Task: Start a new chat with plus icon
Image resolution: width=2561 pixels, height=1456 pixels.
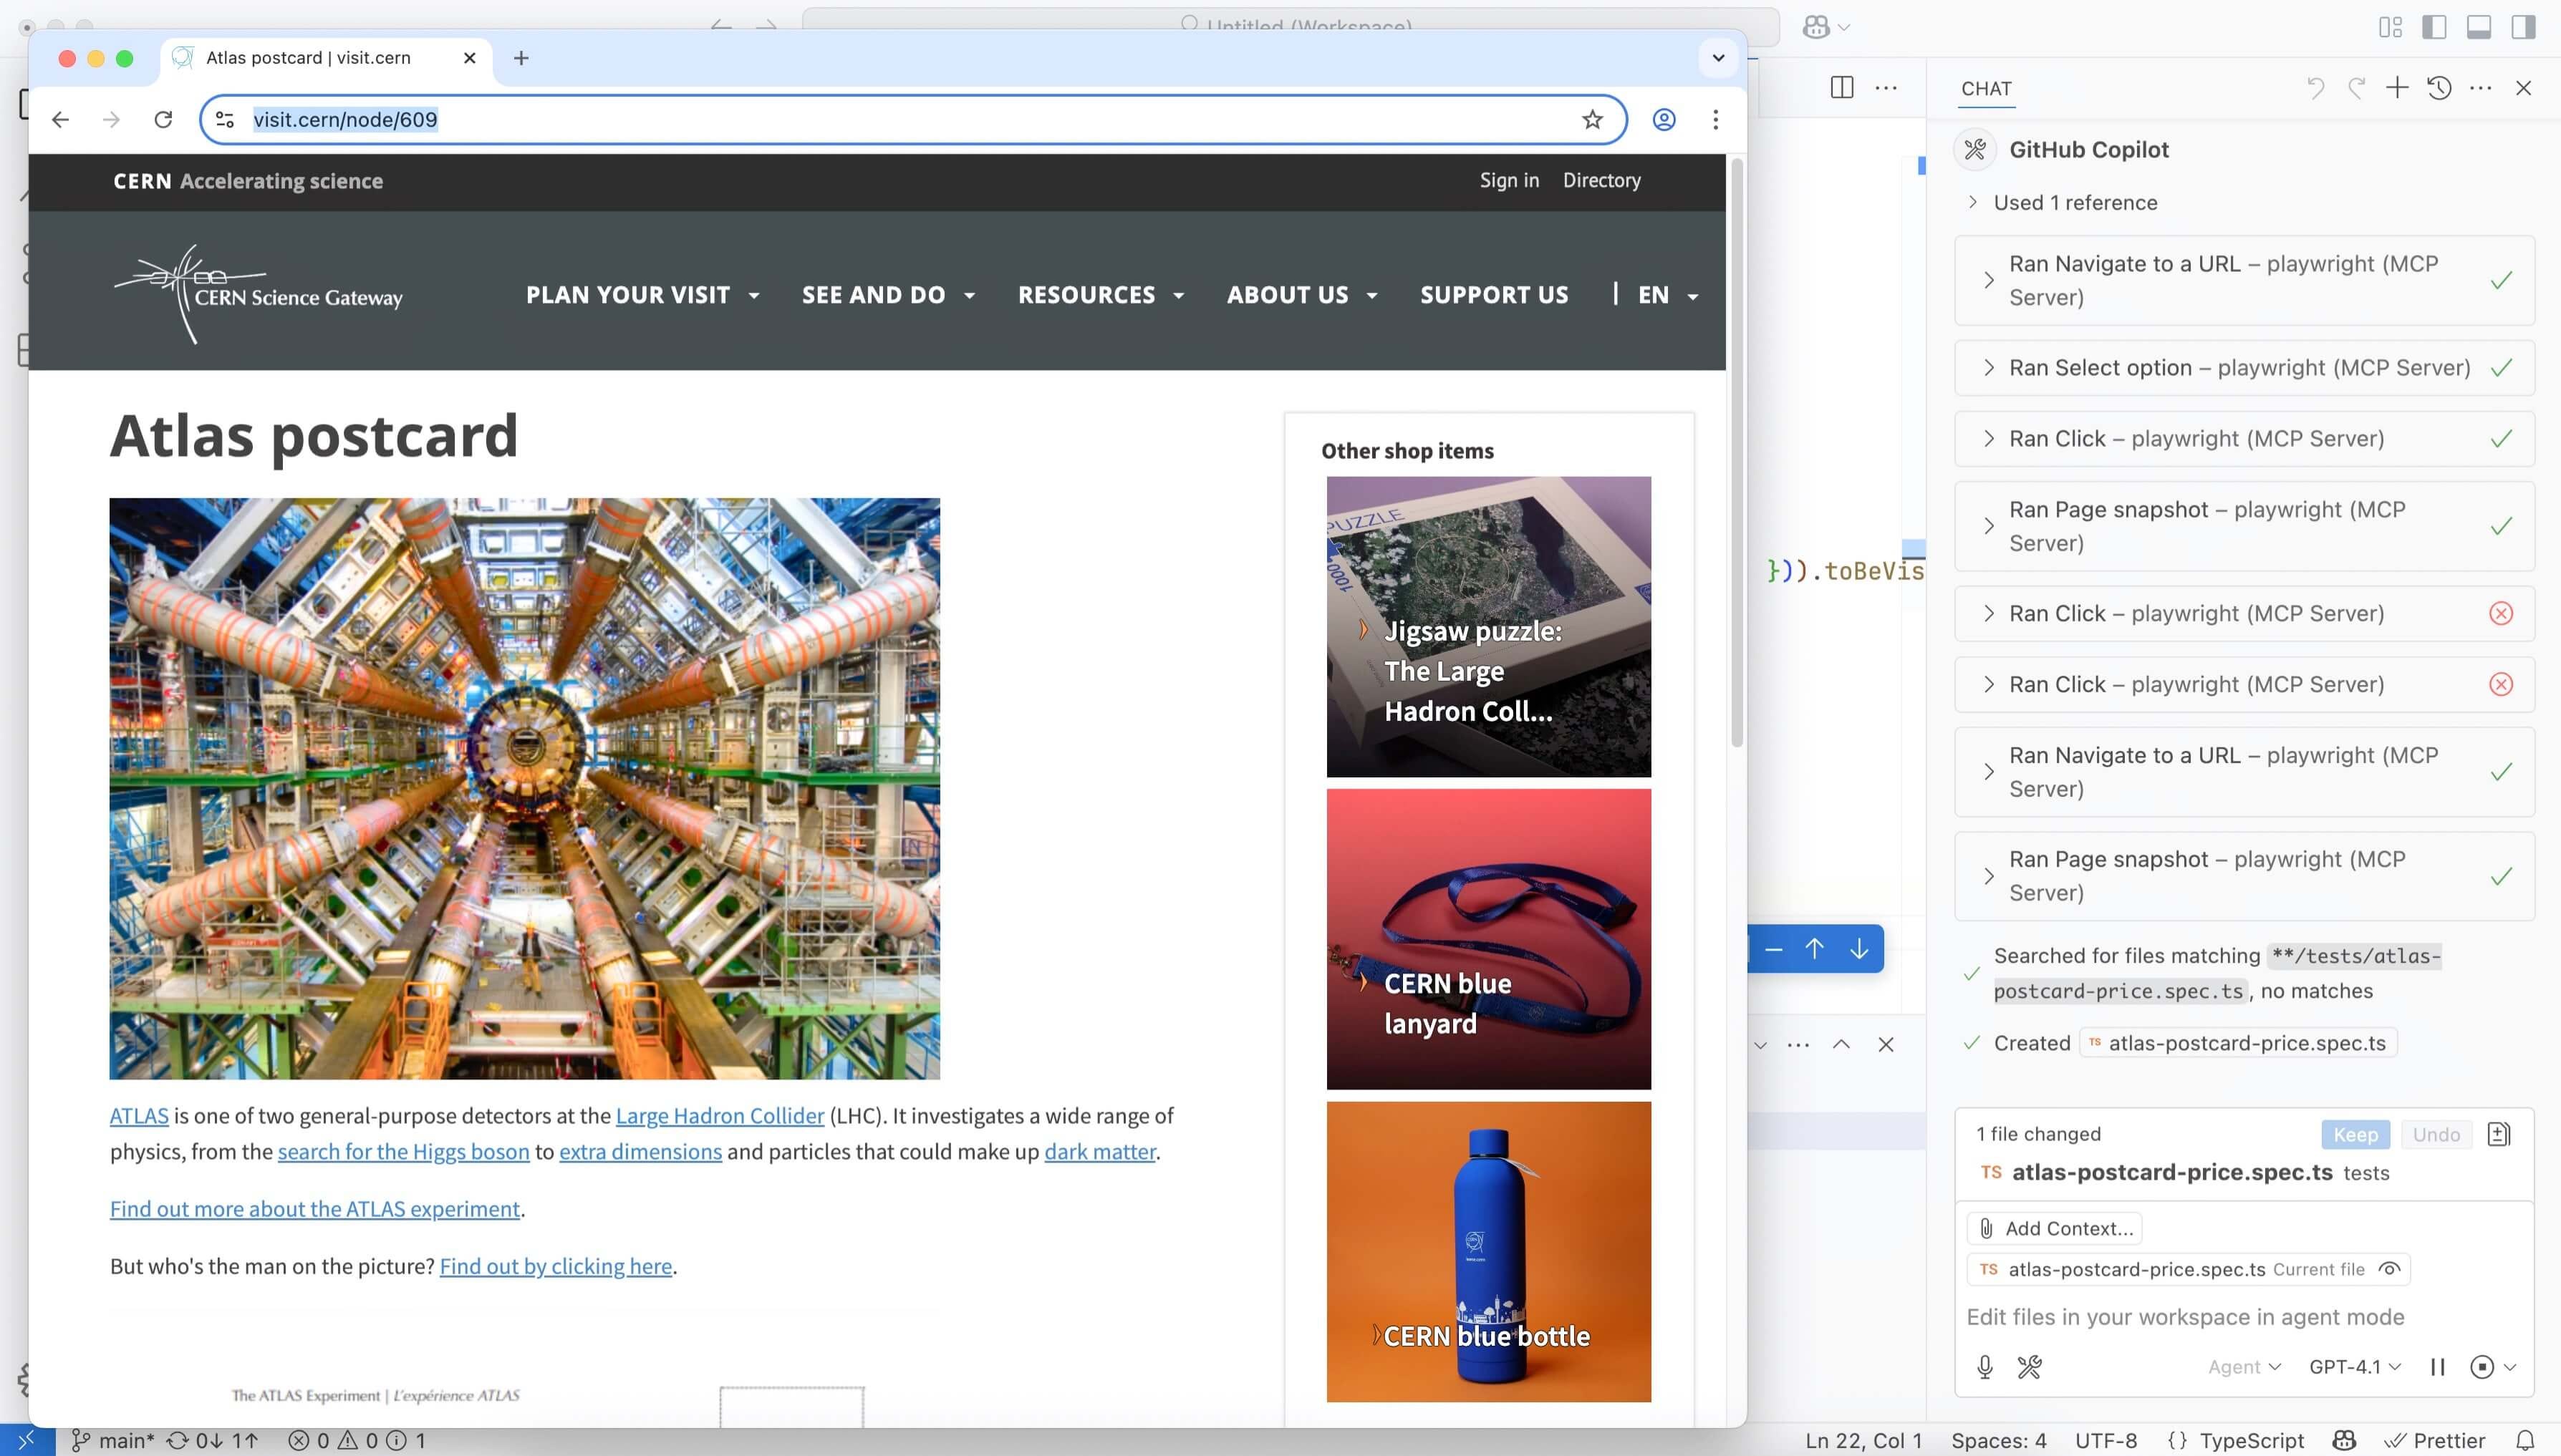Action: tap(2397, 88)
